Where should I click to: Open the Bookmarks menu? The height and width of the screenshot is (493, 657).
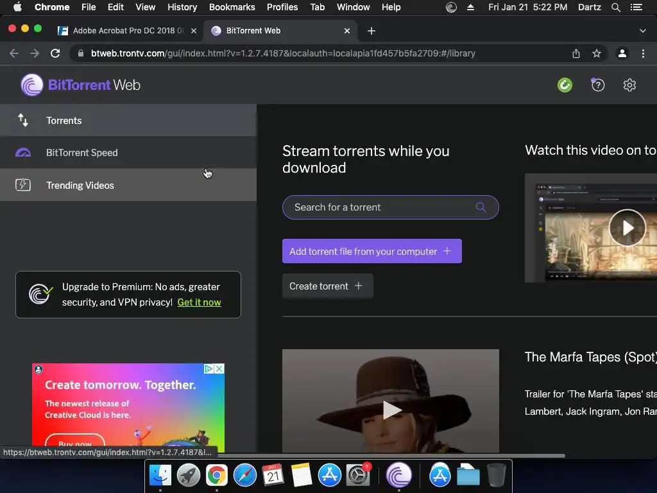point(232,7)
